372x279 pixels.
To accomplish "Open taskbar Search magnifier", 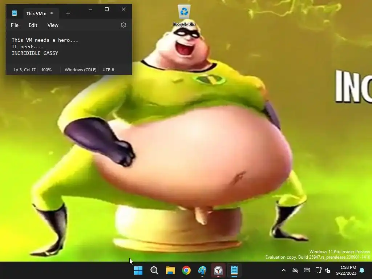I will (154, 270).
